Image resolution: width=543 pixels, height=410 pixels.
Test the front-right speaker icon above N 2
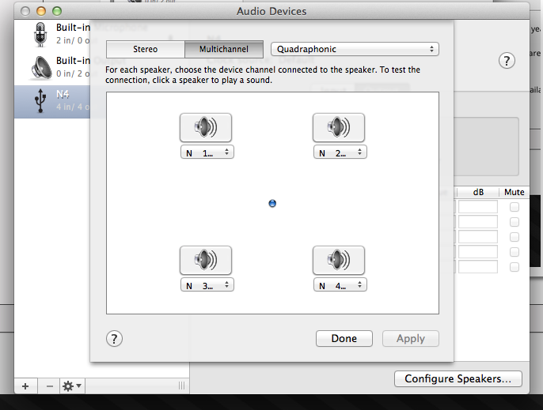click(339, 127)
